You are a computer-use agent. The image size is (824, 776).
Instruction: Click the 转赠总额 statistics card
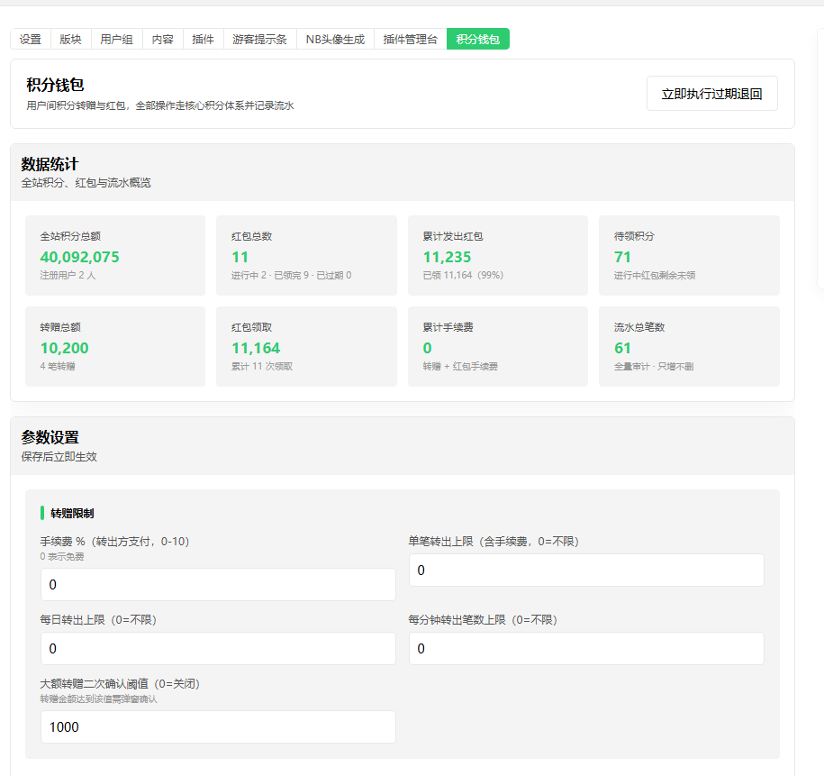tap(115, 347)
